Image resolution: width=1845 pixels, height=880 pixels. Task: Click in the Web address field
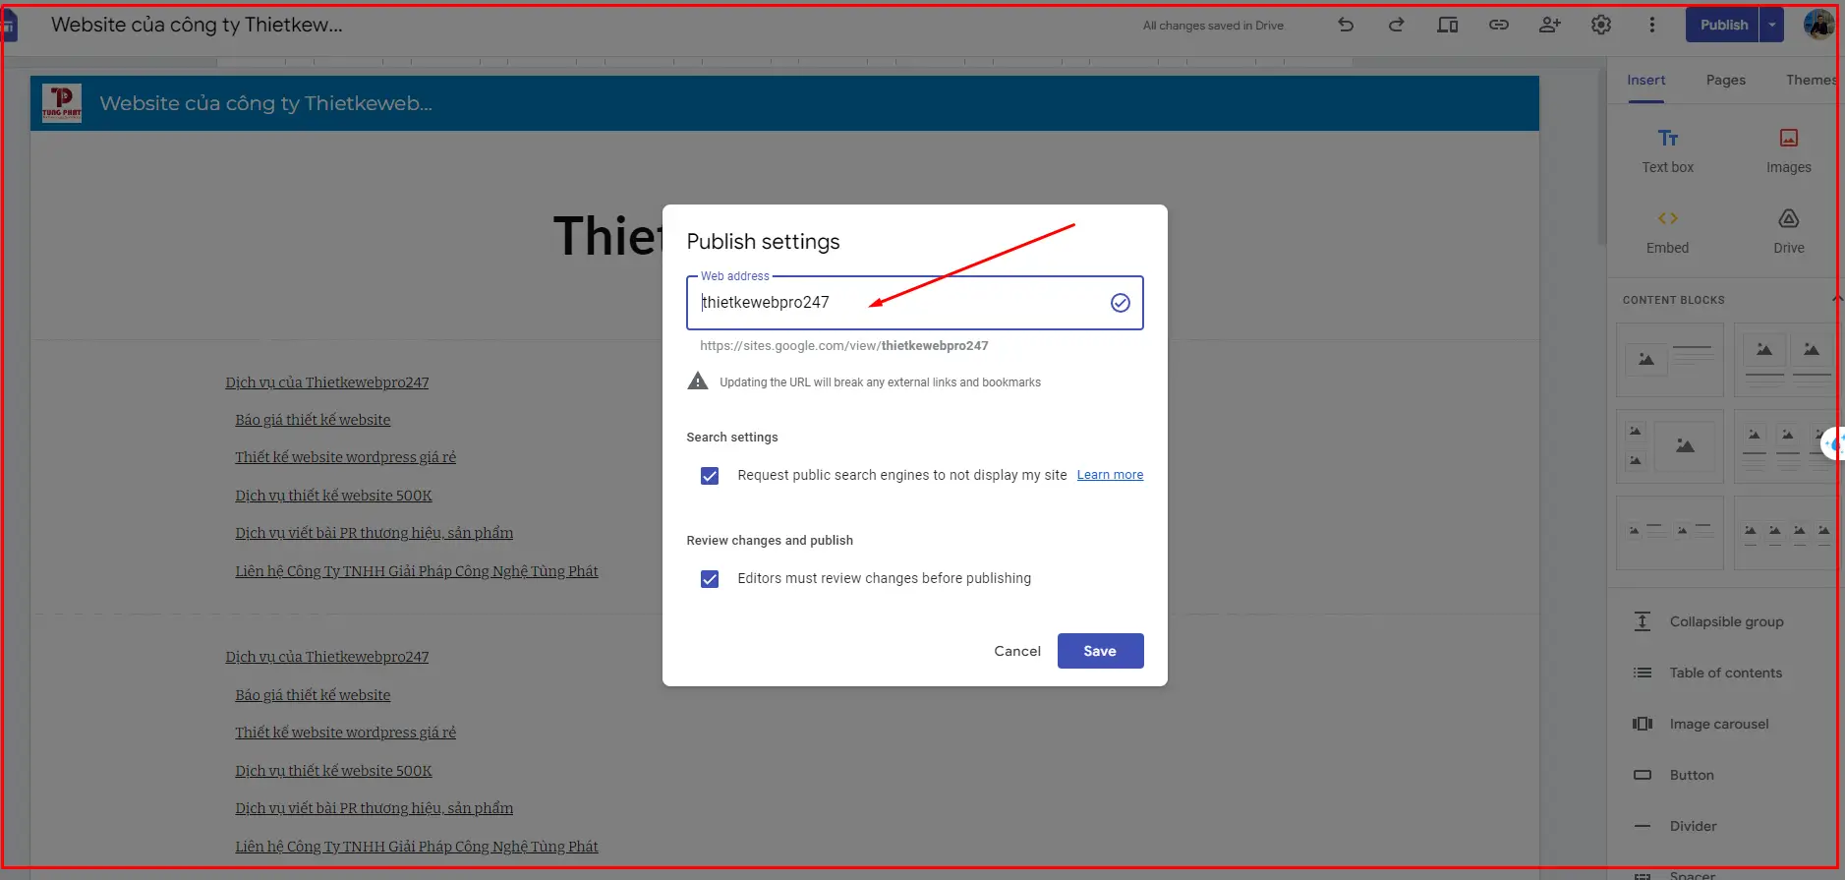pos(914,303)
